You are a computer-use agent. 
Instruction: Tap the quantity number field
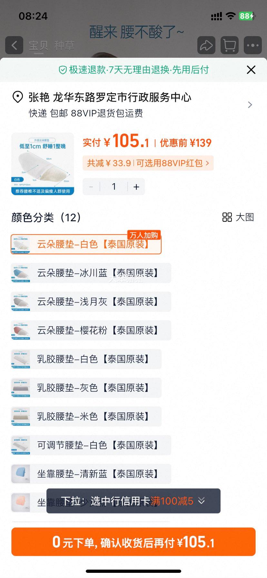pos(114,187)
